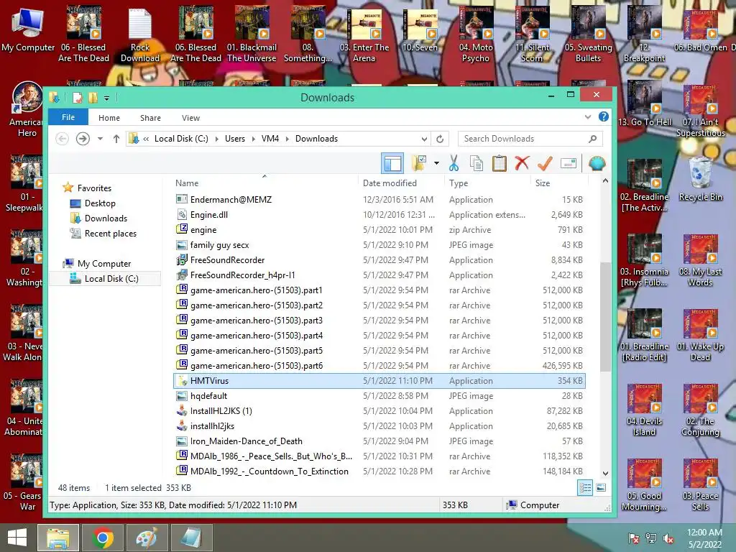This screenshot has height=552, width=736.
Task: Switch to large icons view button
Action: coord(601,488)
